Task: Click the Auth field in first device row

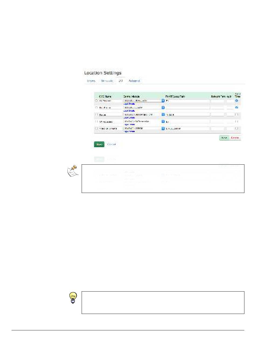Action: click(230, 101)
